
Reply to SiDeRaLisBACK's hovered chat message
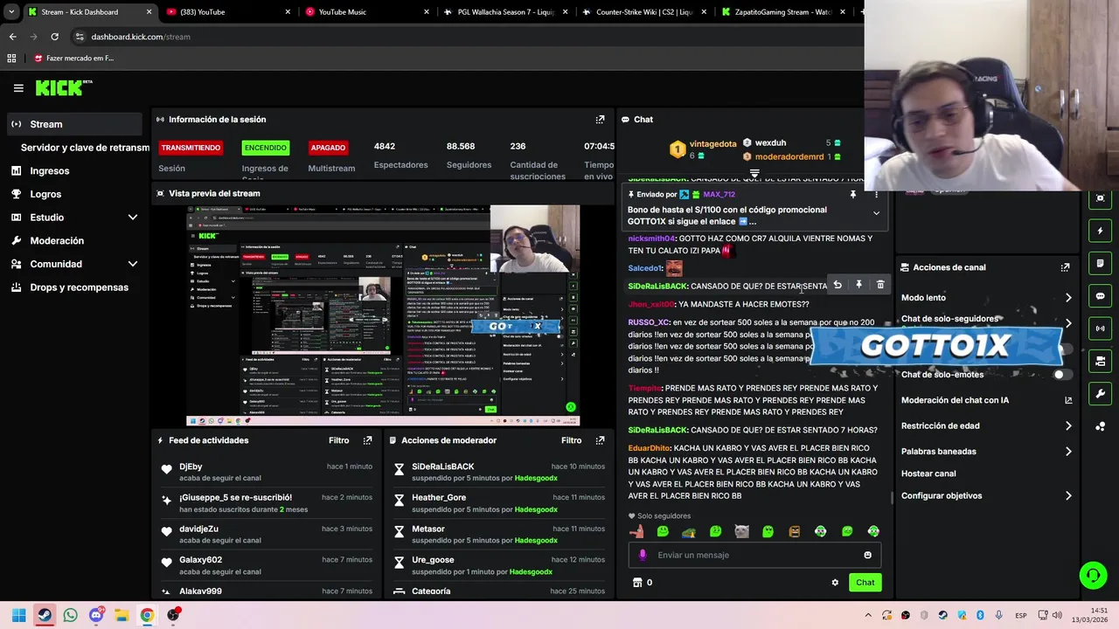(838, 285)
